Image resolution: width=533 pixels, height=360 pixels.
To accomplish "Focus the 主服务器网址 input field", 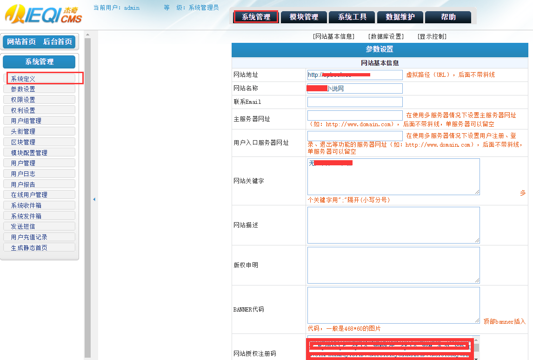I will tap(355, 115).
